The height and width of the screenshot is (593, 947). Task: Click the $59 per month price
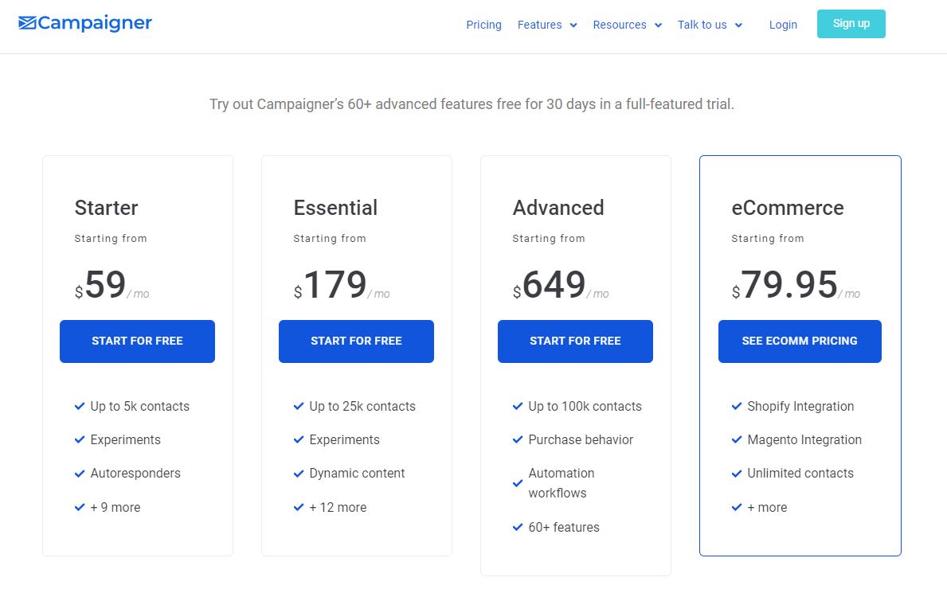(x=112, y=285)
